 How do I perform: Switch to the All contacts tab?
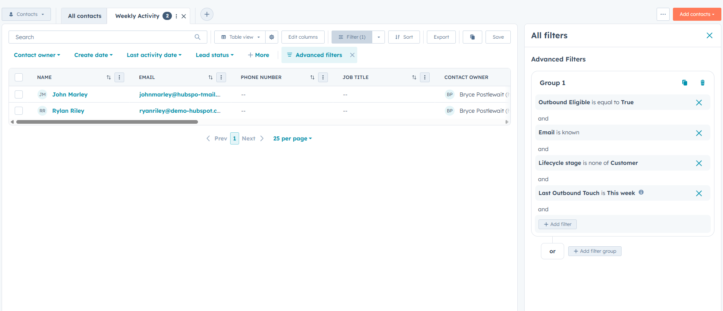coord(84,16)
